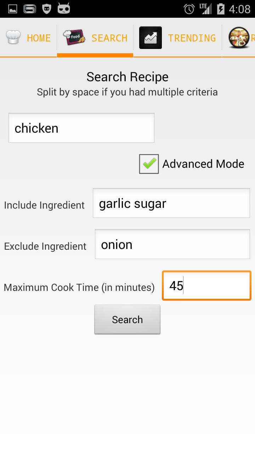
Task: Toggle the green checkmark next to Advanced Mode
Action: [148, 164]
